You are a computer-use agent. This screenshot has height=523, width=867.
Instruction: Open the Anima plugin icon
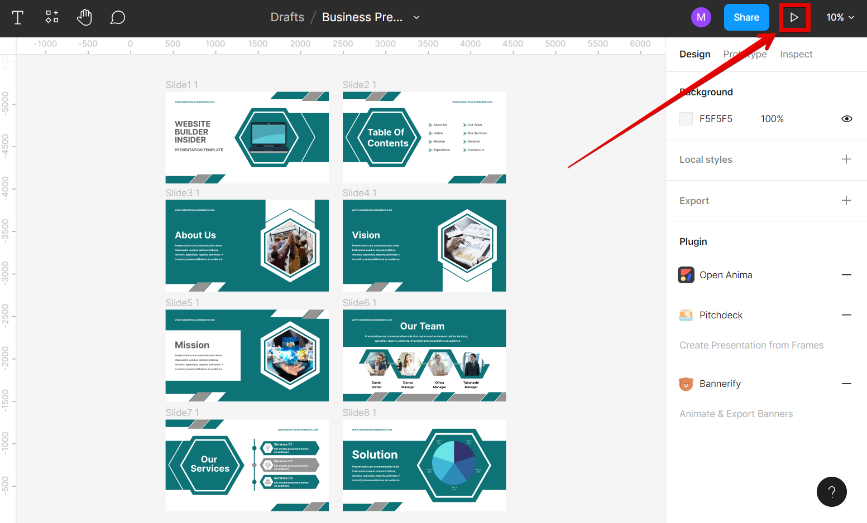coord(686,274)
